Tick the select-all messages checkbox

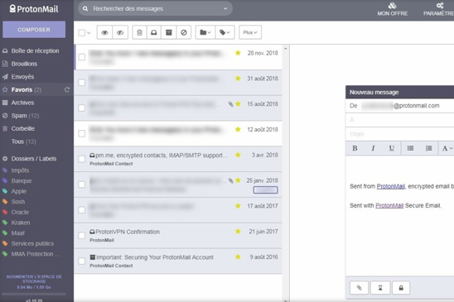coord(82,33)
